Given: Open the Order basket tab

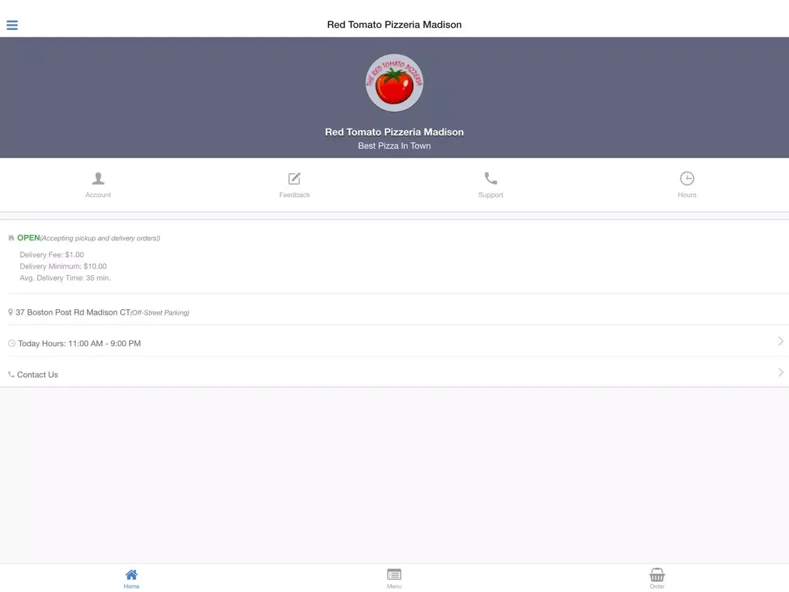Looking at the screenshot, I should (656, 578).
